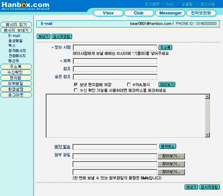Click the top 보내기 send button
The height and width of the screenshot is (196, 223).
(43, 37)
